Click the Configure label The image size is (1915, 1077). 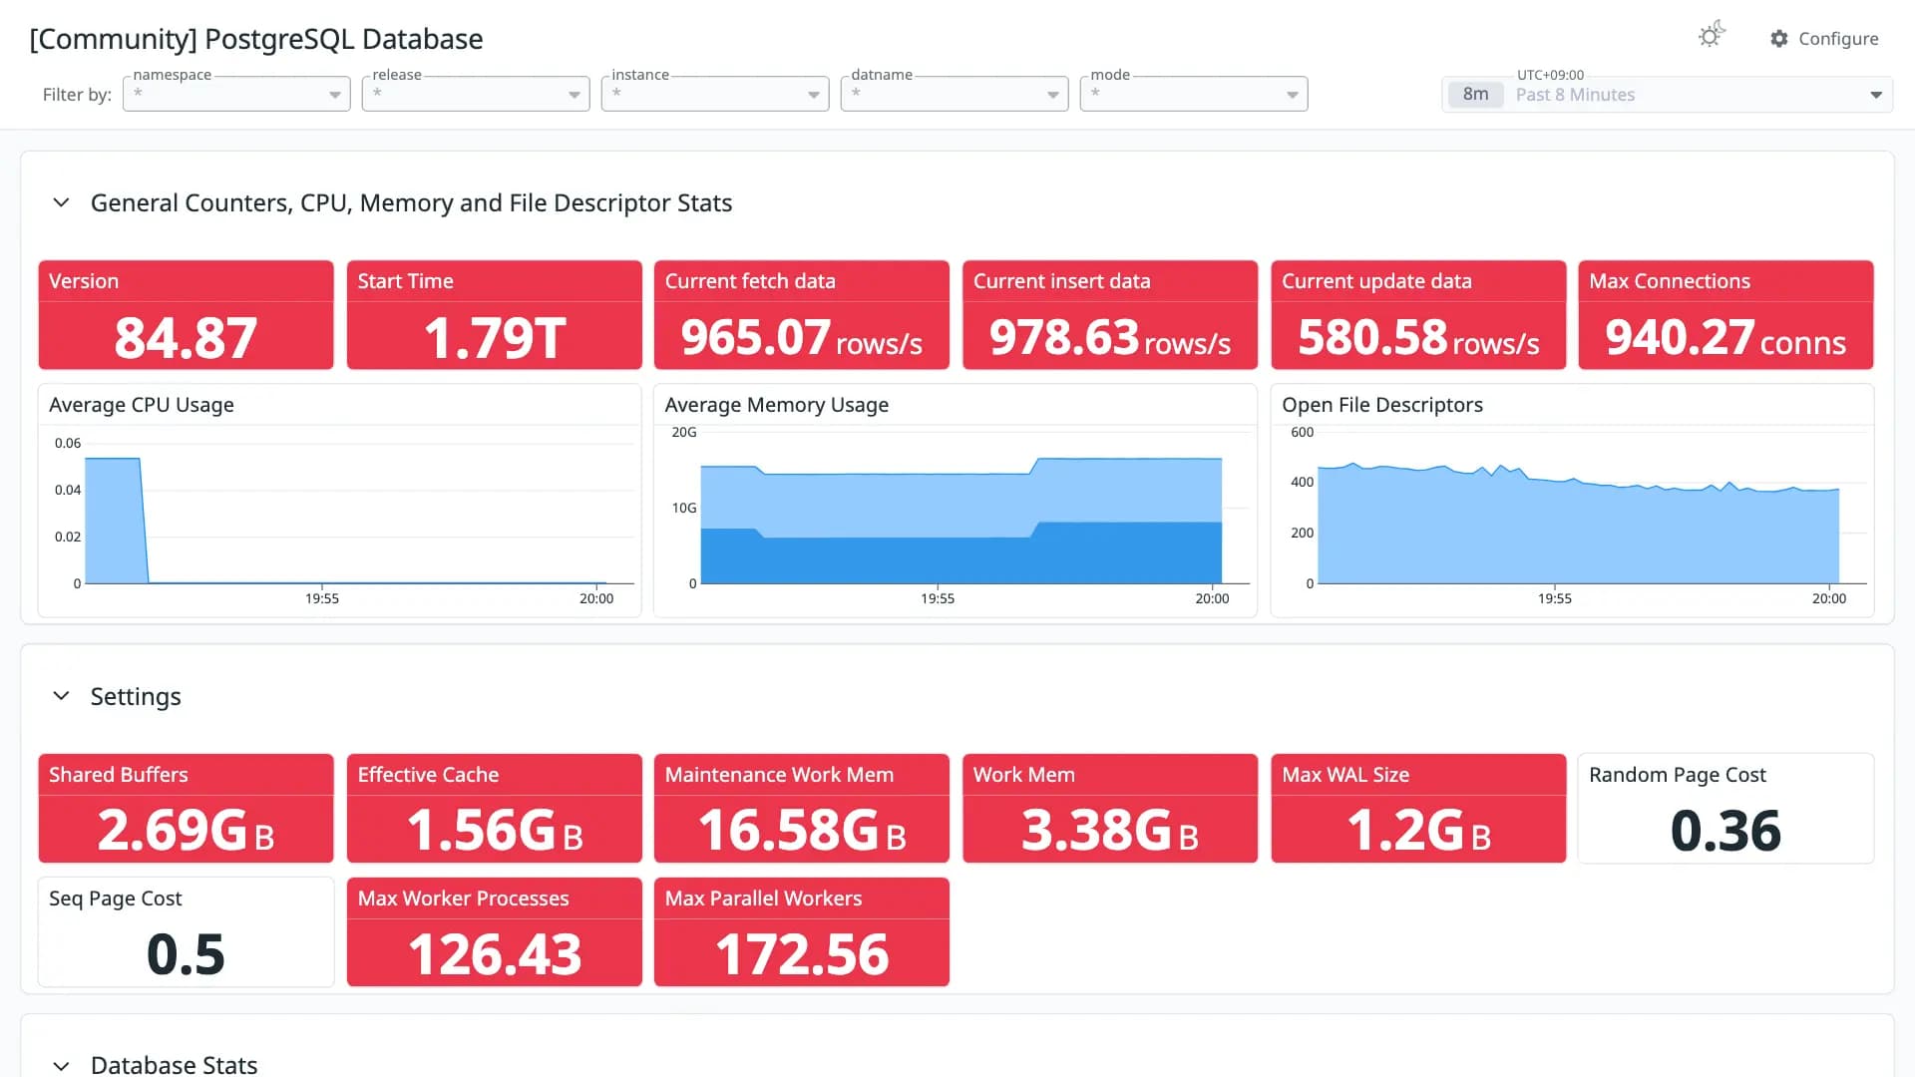coord(1838,38)
